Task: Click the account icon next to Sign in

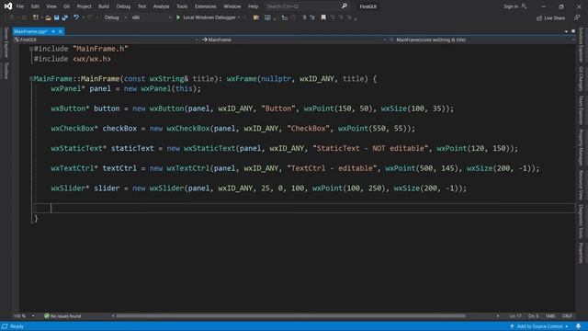Action: pyautogui.click(x=524, y=6)
